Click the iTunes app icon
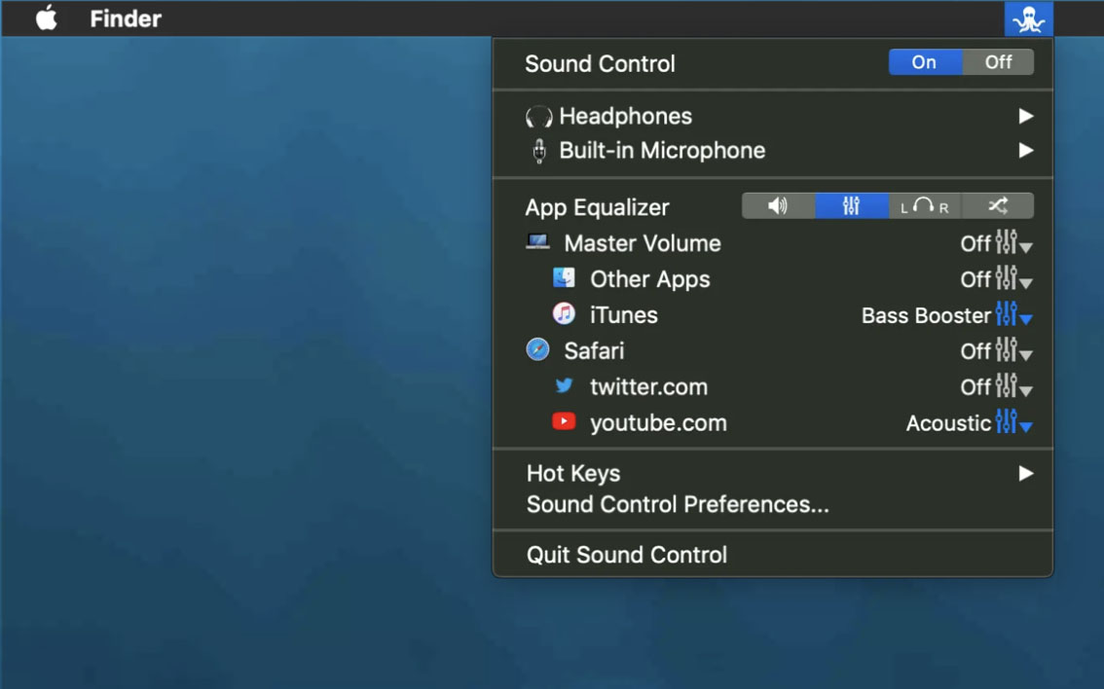The image size is (1104, 689). tap(564, 314)
